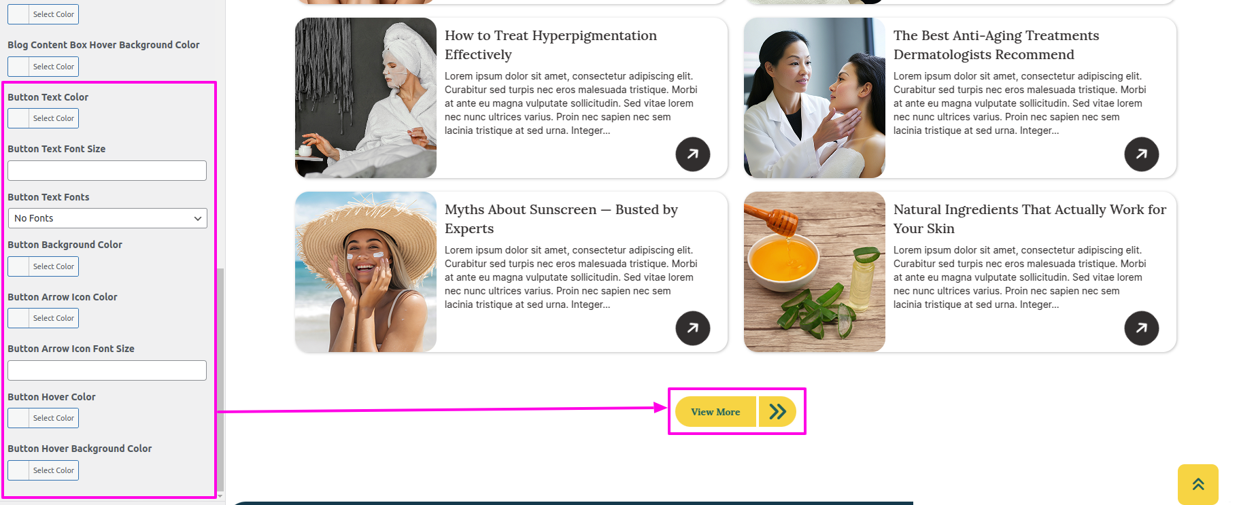The height and width of the screenshot is (505, 1239).
Task: Open arrow icon on Natural Ingredients card
Action: tap(1141, 328)
